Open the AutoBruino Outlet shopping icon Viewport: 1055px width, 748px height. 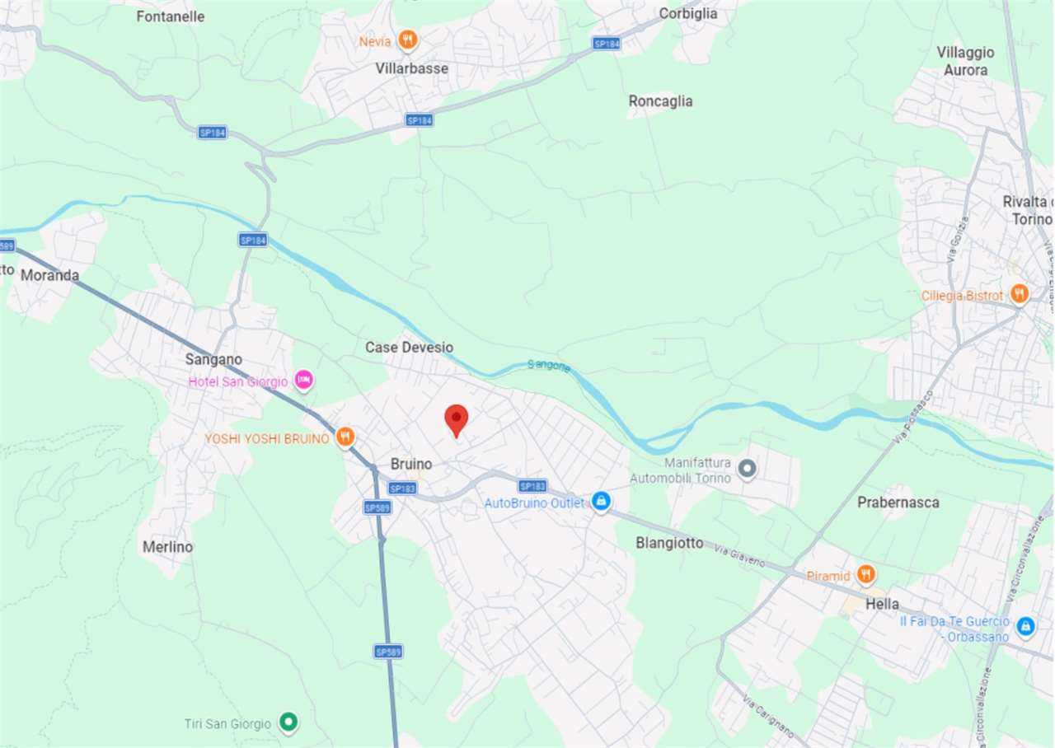pos(602,501)
